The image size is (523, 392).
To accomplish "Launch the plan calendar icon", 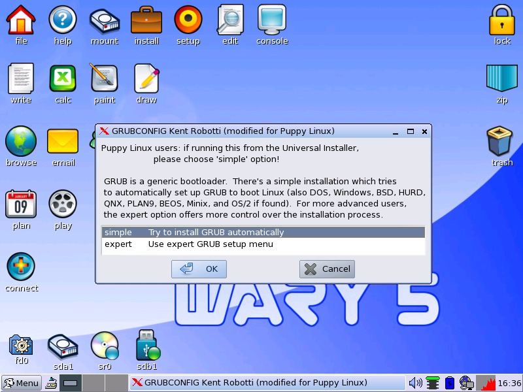I will (x=21, y=204).
